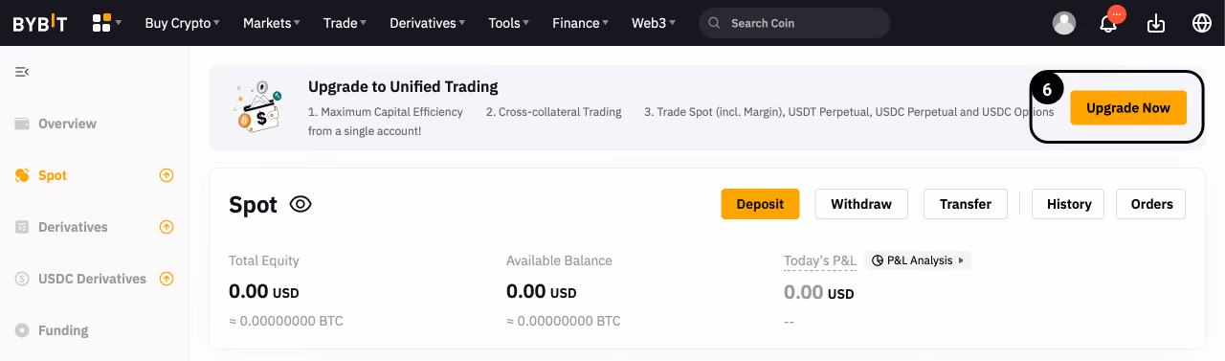1225x361 pixels.
Task: Open the notifications bell icon
Action: (1108, 23)
